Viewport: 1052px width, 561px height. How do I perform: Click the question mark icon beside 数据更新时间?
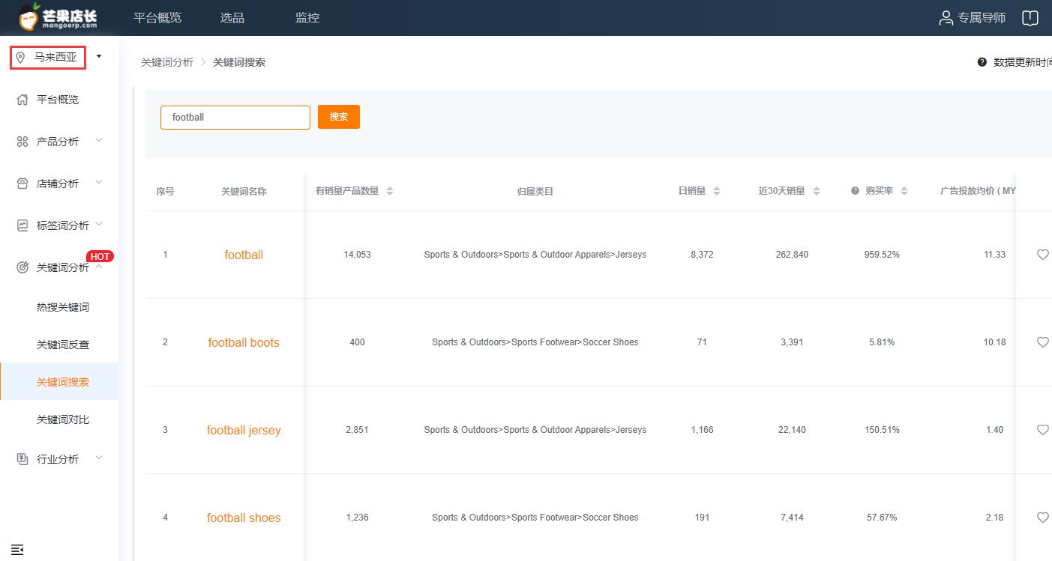coord(982,62)
